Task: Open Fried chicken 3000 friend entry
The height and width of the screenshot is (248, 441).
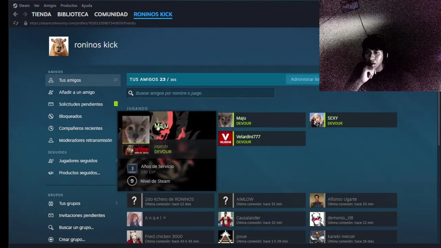Action: click(171, 237)
